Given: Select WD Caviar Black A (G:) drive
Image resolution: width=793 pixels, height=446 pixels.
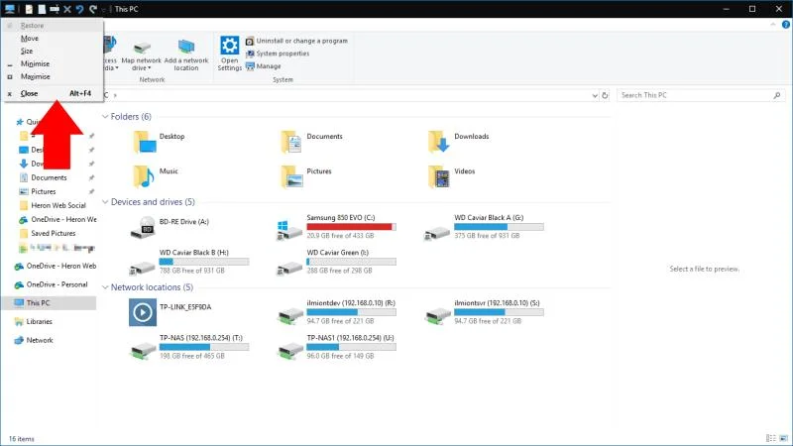Looking at the screenshot, I should point(484,227).
